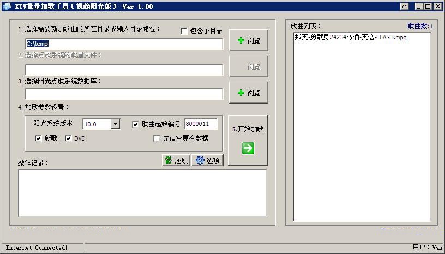Click the green arrow start icon
The width and height of the screenshot is (445, 254).
coord(248,148)
